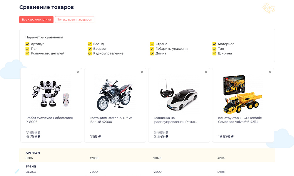This screenshot has height=176, width=294.
Task: Toggle off the Ширина parameter
Action: click(x=214, y=53)
